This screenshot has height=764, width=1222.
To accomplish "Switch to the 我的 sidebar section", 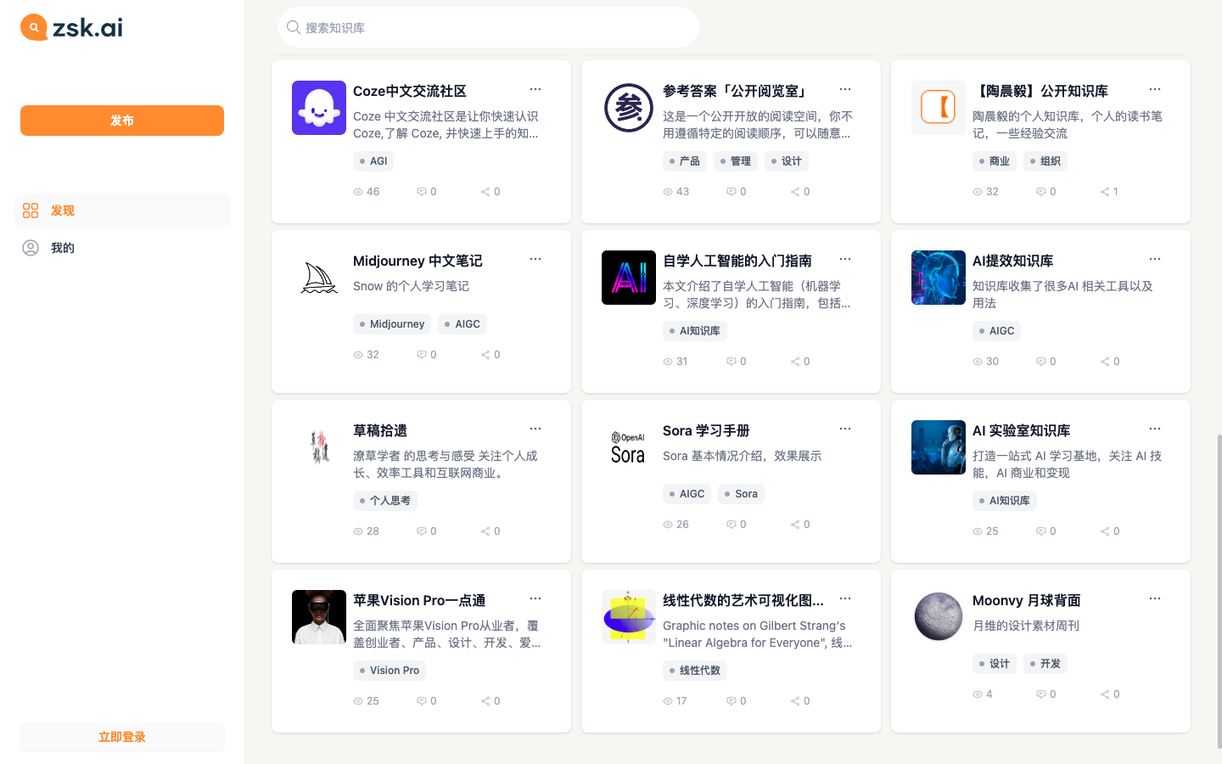I will click(62, 247).
